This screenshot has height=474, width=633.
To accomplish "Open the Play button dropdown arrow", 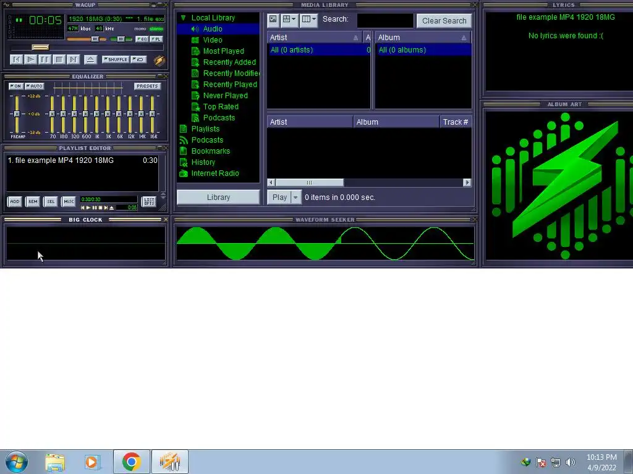I will point(295,197).
